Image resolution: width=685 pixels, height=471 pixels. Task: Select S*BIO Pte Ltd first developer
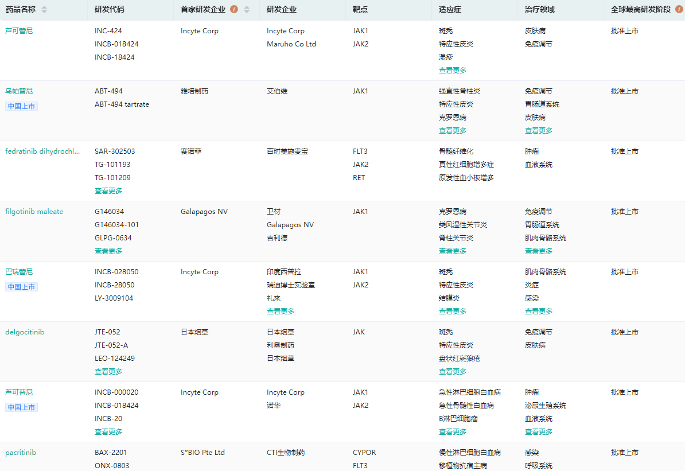(203, 453)
